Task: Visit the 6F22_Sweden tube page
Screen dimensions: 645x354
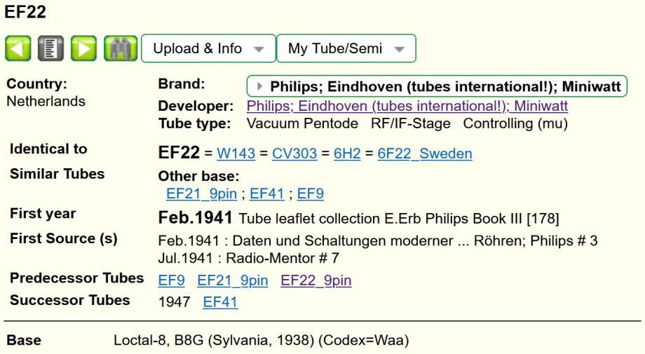Action: pos(425,154)
